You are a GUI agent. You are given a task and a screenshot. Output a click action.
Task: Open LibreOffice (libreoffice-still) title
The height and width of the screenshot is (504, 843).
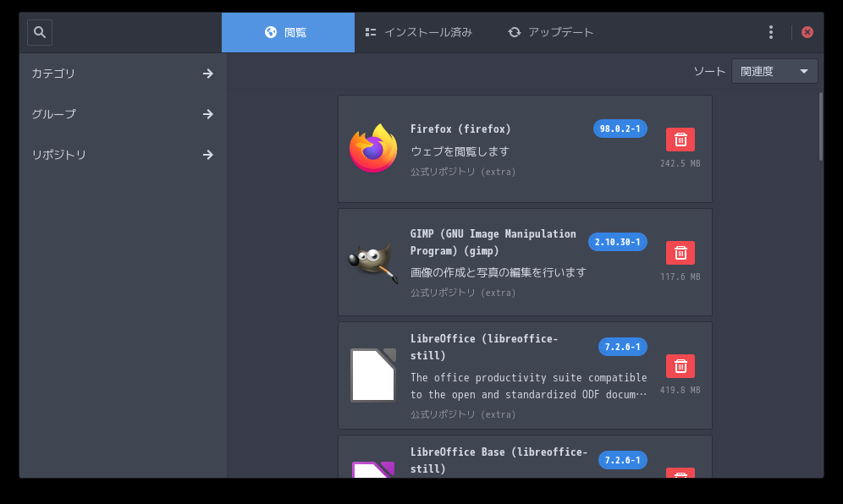coord(484,347)
